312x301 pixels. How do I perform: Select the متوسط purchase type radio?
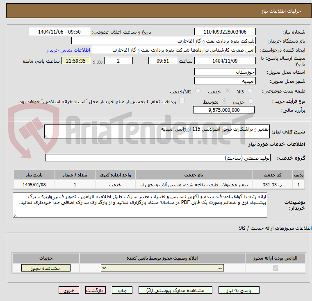[224, 101]
